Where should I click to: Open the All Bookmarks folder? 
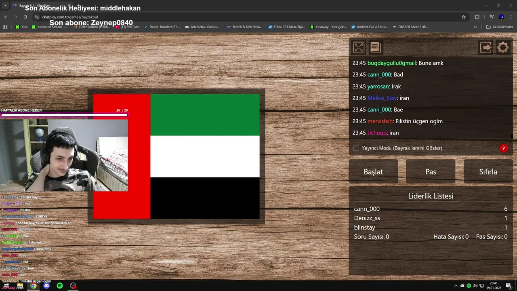pyautogui.click(x=500, y=27)
